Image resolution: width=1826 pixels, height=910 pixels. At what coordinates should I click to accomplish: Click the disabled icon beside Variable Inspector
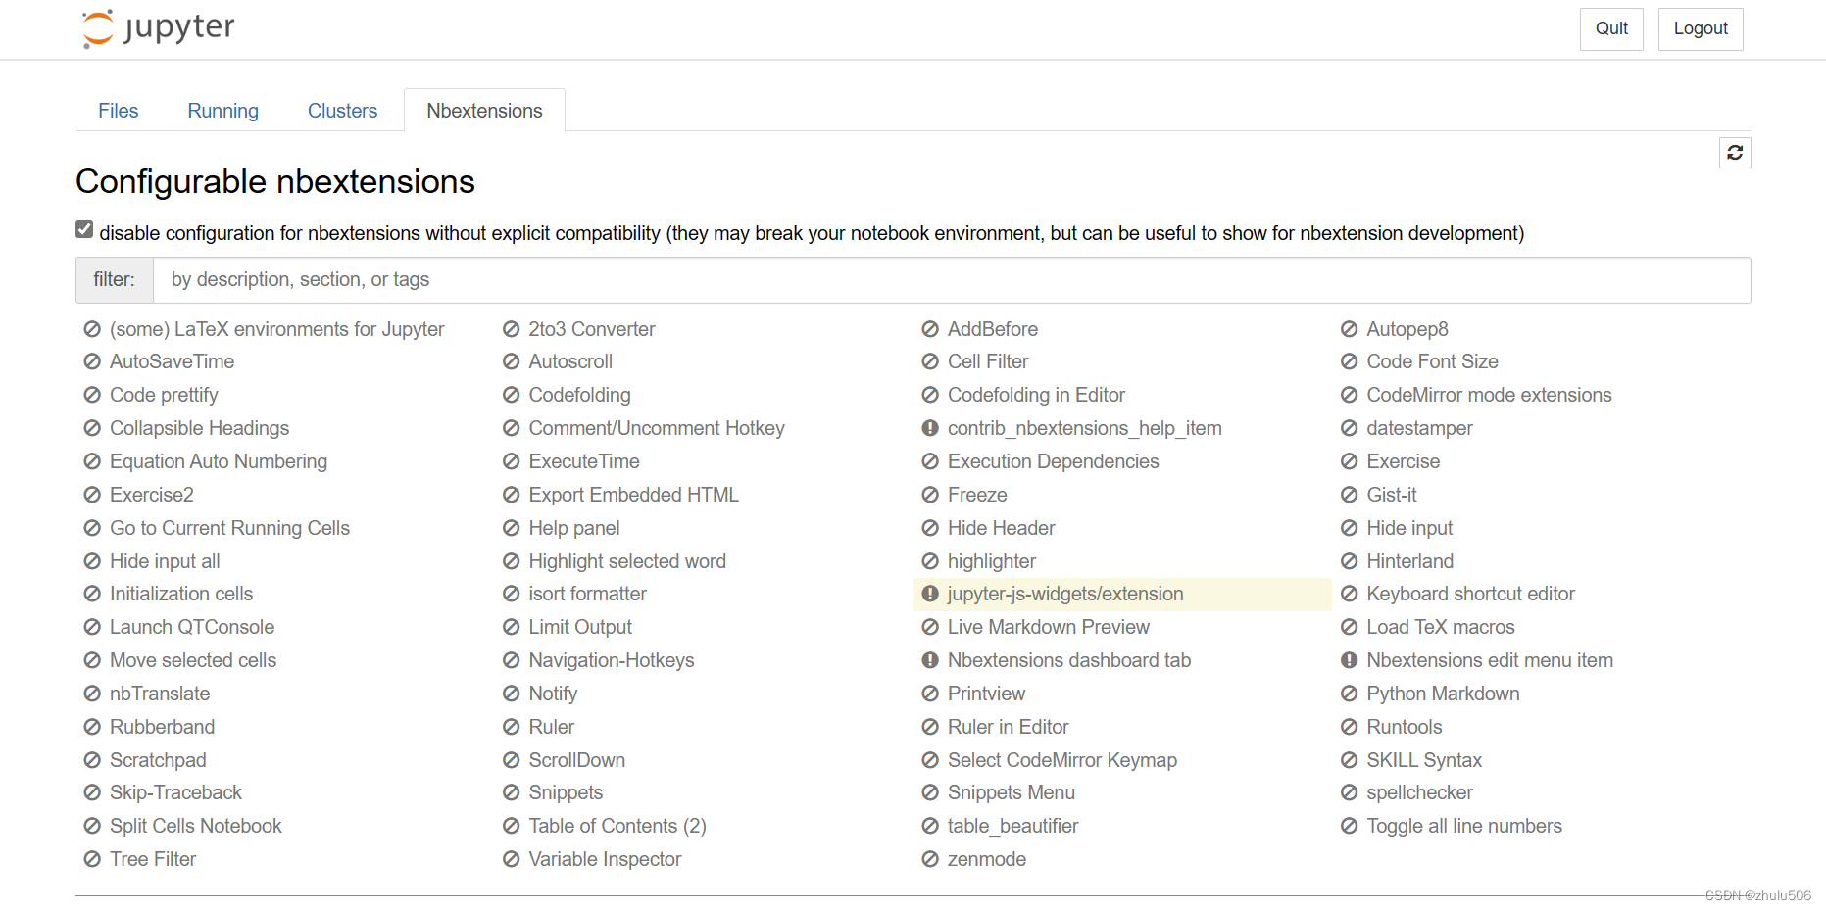pos(511,859)
